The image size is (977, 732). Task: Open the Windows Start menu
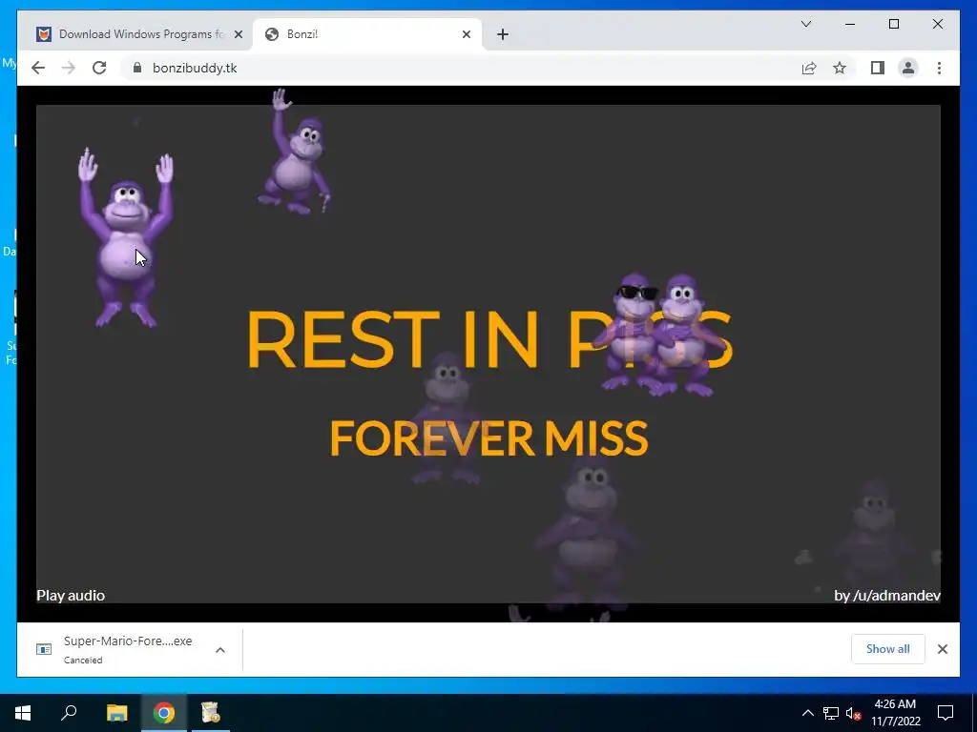(23, 713)
